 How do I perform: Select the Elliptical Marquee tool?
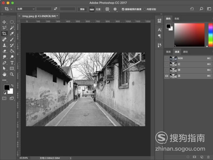tap(12, 22)
